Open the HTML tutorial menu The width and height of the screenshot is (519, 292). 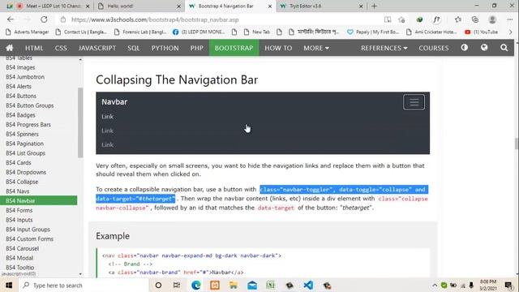click(34, 48)
